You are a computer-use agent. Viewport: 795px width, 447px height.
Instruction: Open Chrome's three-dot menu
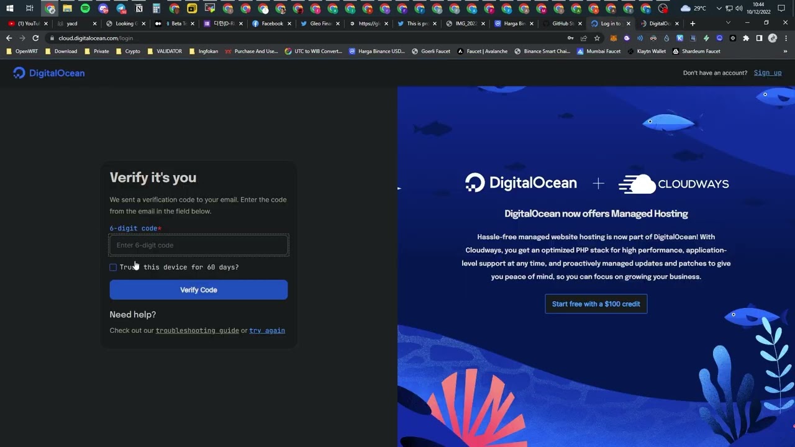click(x=786, y=38)
